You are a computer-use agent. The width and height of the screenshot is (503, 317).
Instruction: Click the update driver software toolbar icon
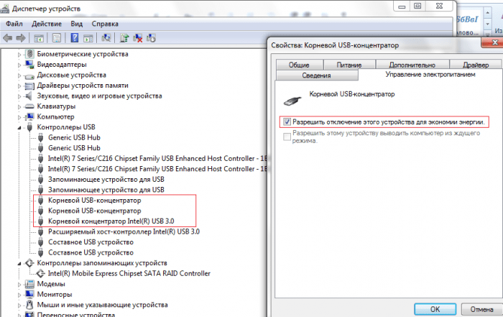click(x=124, y=37)
